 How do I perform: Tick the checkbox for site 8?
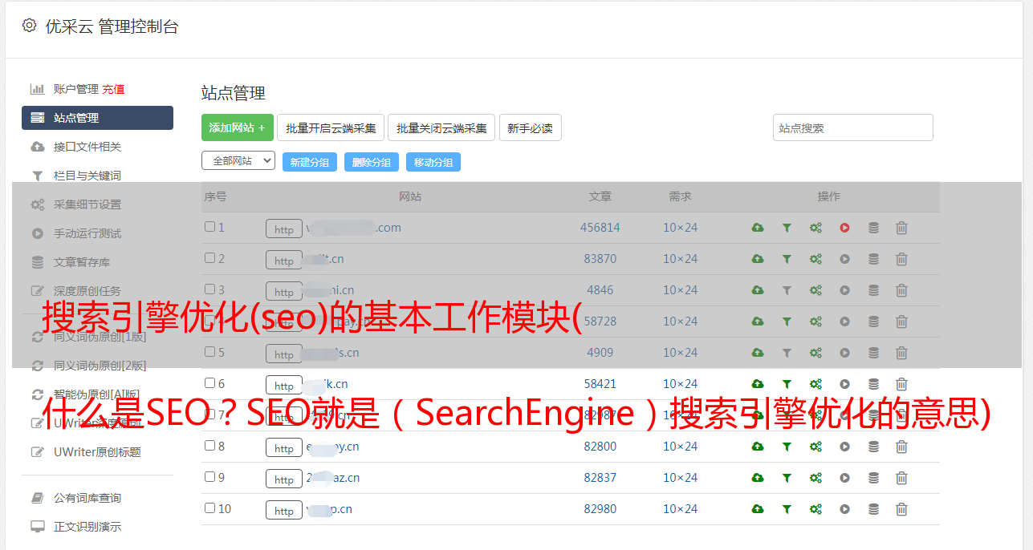[x=209, y=446]
